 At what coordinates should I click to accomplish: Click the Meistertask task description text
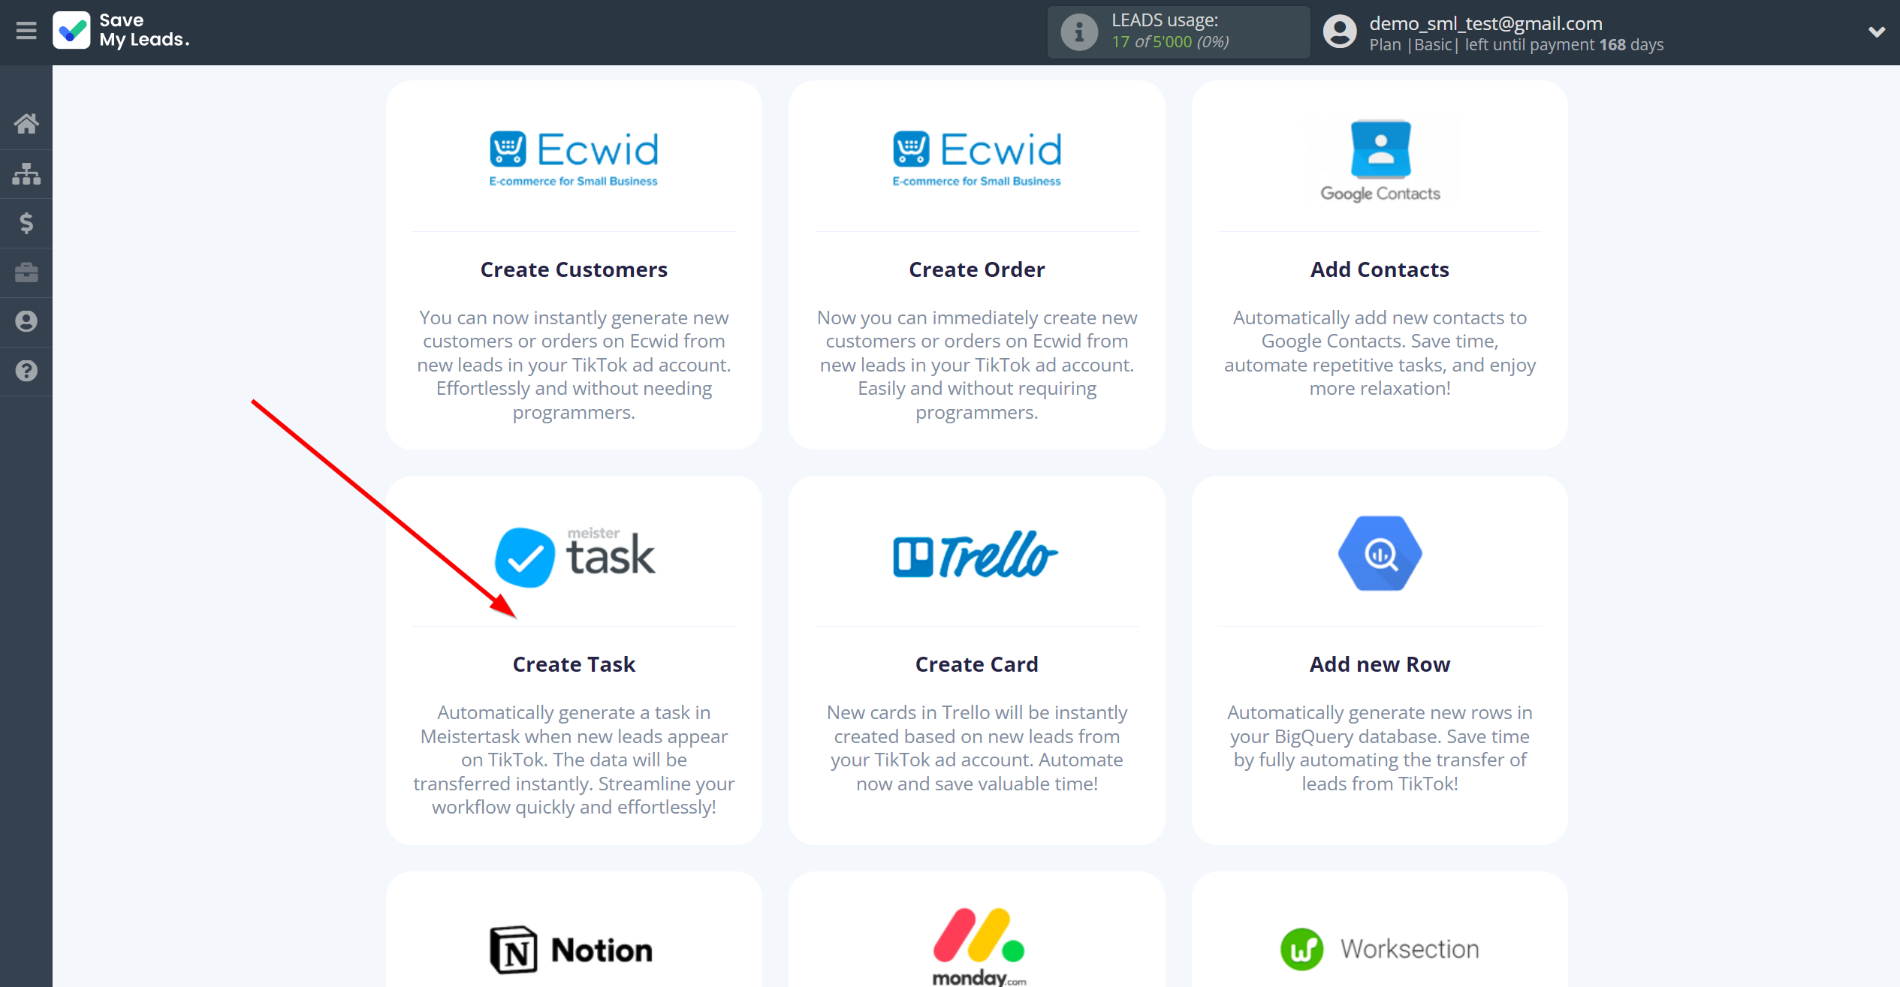pyautogui.click(x=574, y=760)
